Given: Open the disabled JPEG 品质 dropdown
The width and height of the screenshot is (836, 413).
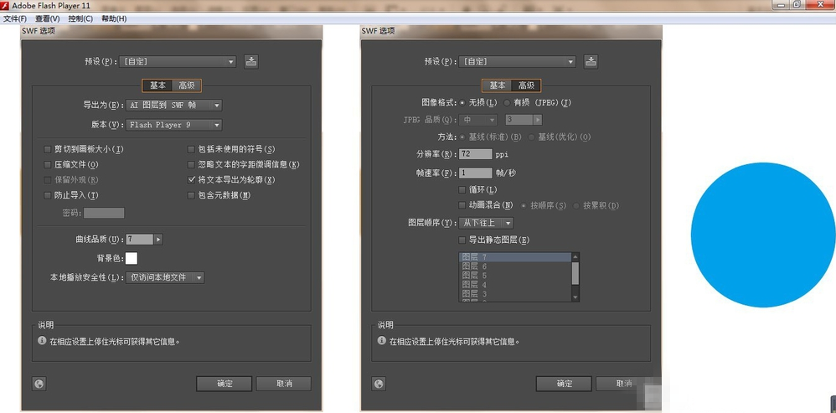Looking at the screenshot, I should 477,120.
